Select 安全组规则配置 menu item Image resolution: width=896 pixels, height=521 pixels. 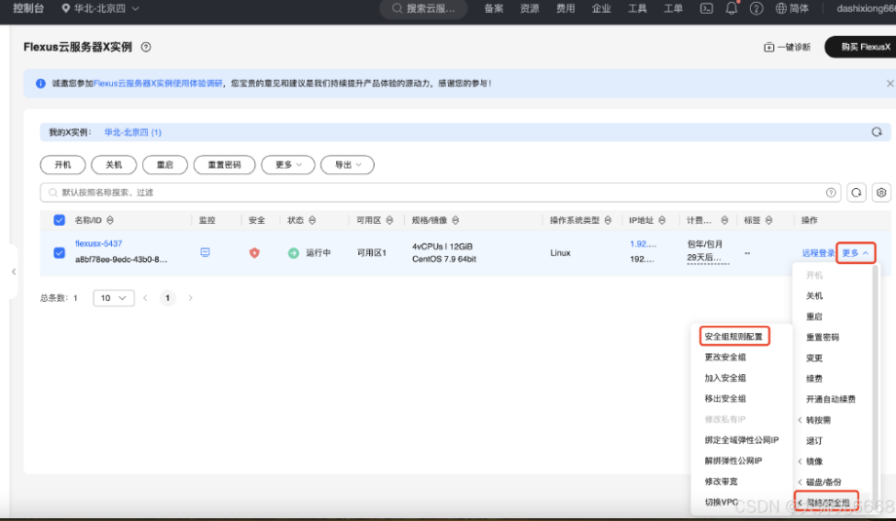733,337
